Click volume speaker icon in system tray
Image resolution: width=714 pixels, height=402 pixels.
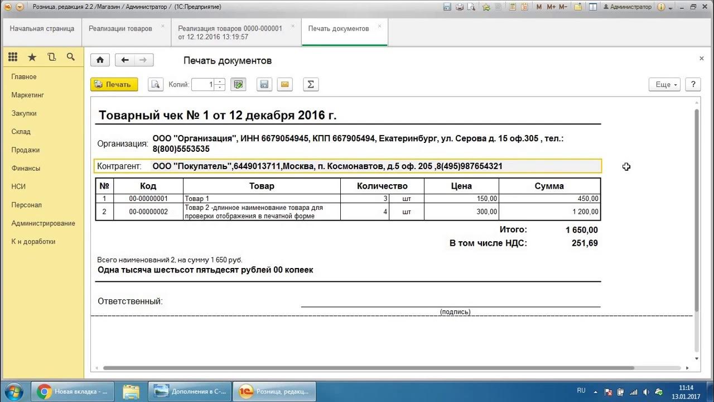coord(646,391)
